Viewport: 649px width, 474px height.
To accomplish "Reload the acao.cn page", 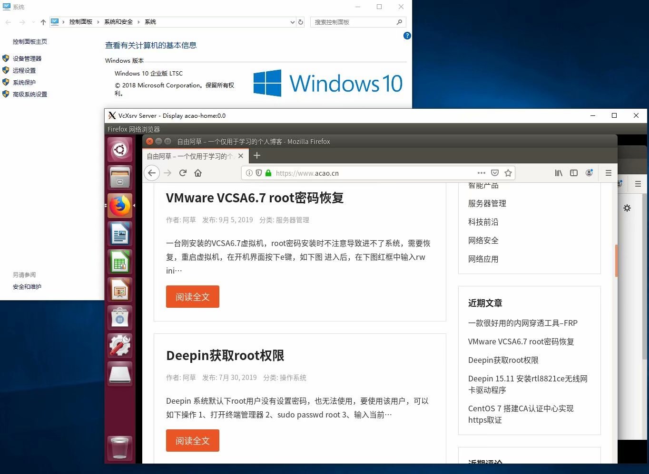I will click(183, 173).
